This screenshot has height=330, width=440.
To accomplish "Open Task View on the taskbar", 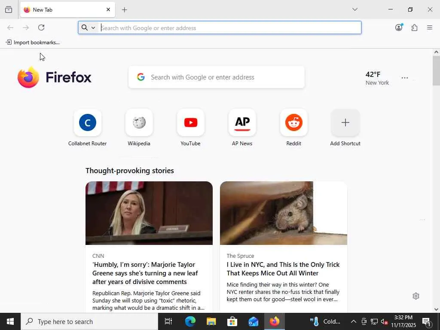I will 168,321.
